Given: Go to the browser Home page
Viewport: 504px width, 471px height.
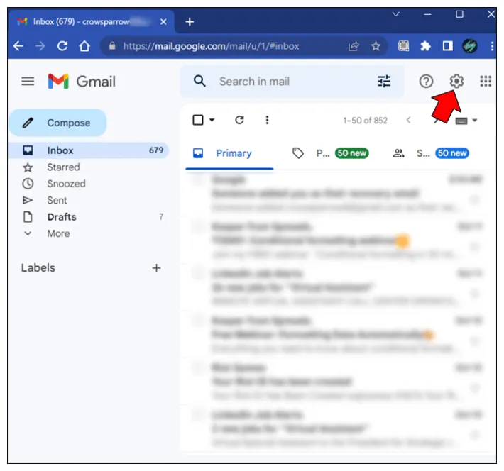Looking at the screenshot, I should pos(84,46).
